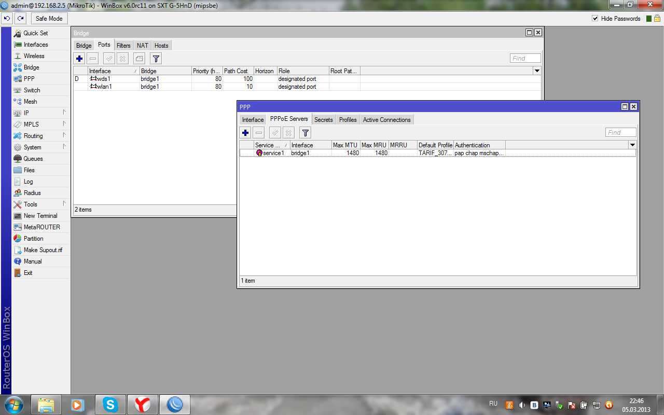Open the Profiles tab in PPP window
The width and height of the screenshot is (664, 415).
click(348, 120)
